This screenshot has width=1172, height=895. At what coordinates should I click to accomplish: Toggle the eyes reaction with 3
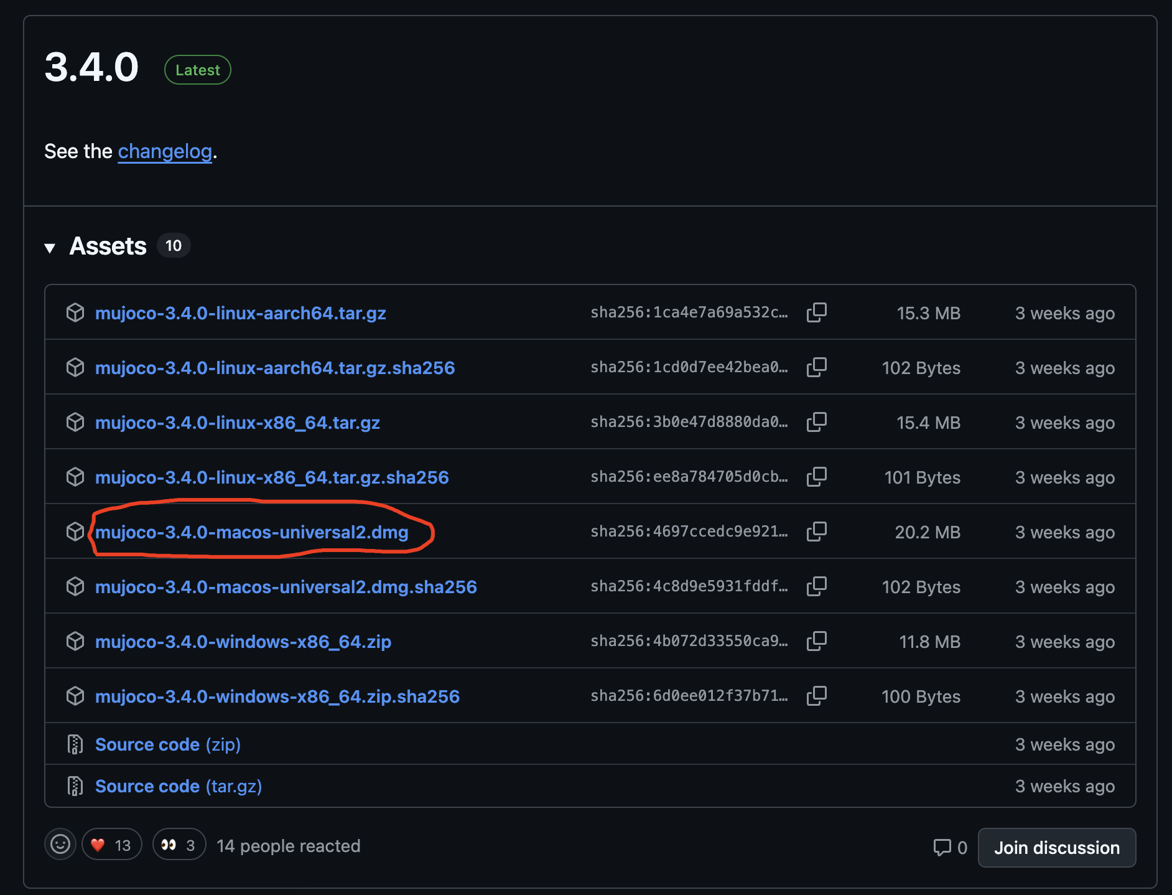coord(179,845)
